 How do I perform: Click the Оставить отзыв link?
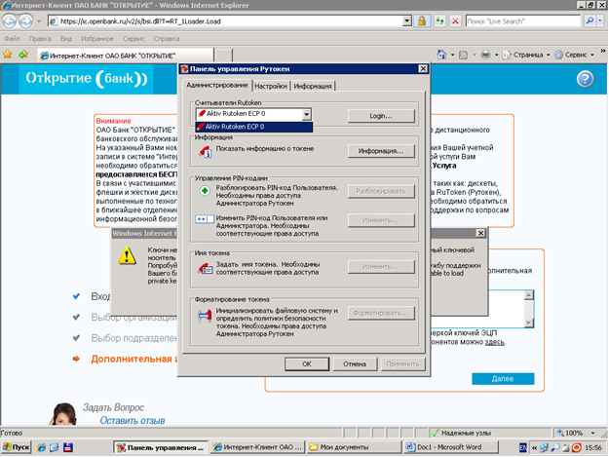point(132,420)
